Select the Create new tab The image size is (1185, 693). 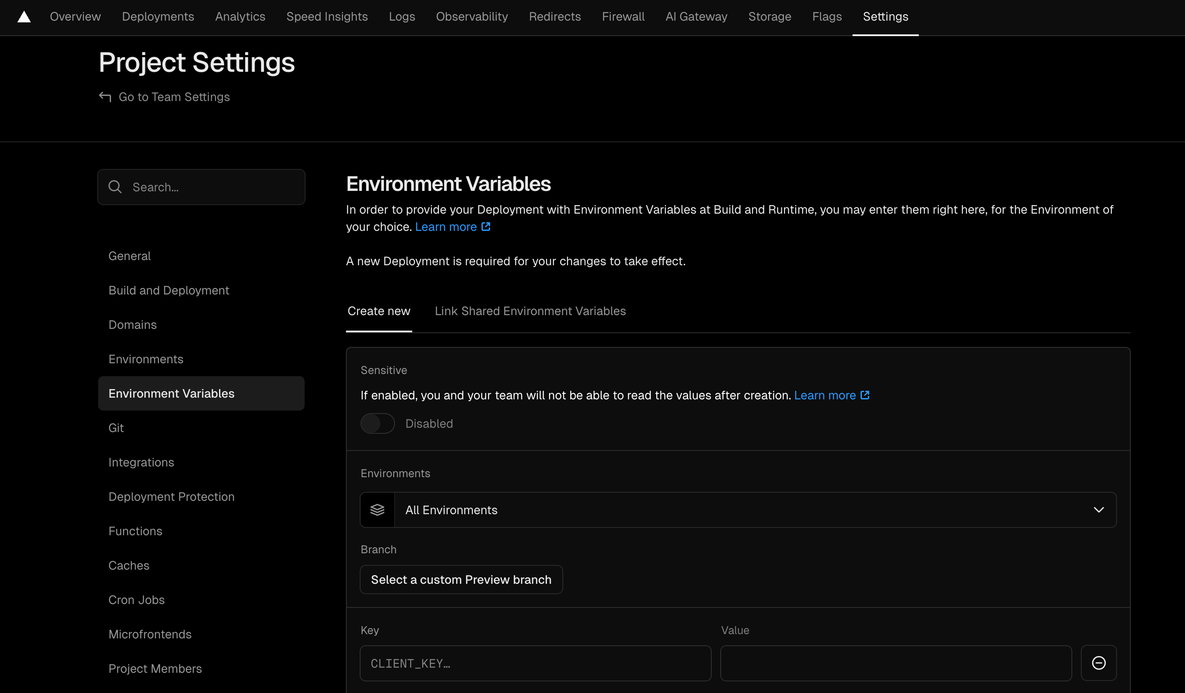click(379, 311)
